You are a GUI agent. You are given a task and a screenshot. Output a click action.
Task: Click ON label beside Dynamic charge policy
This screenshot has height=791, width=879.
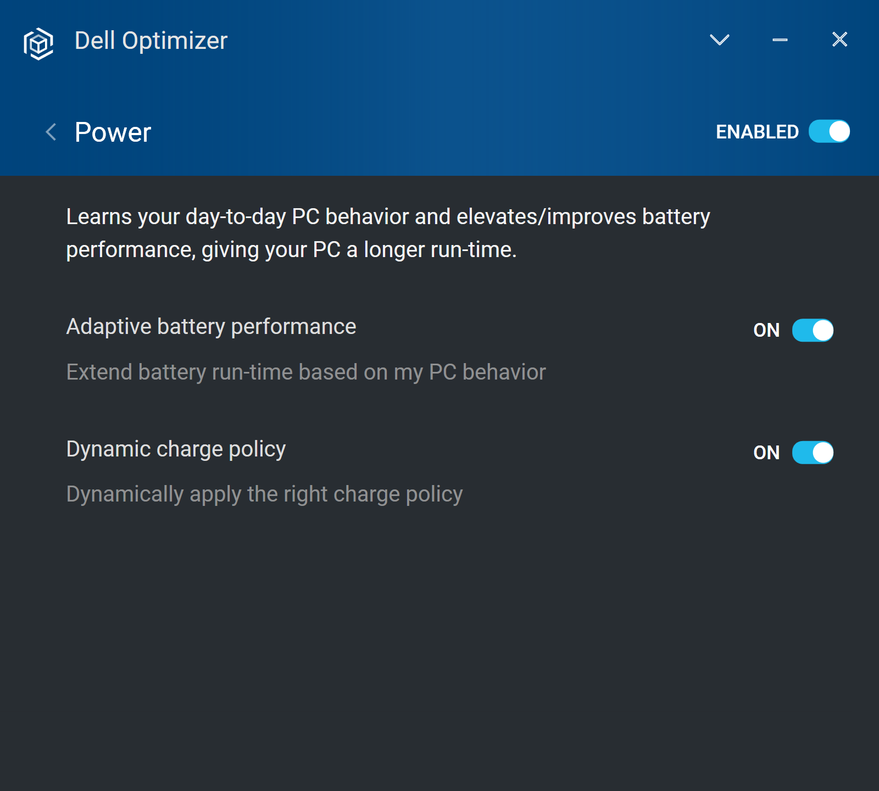(766, 453)
